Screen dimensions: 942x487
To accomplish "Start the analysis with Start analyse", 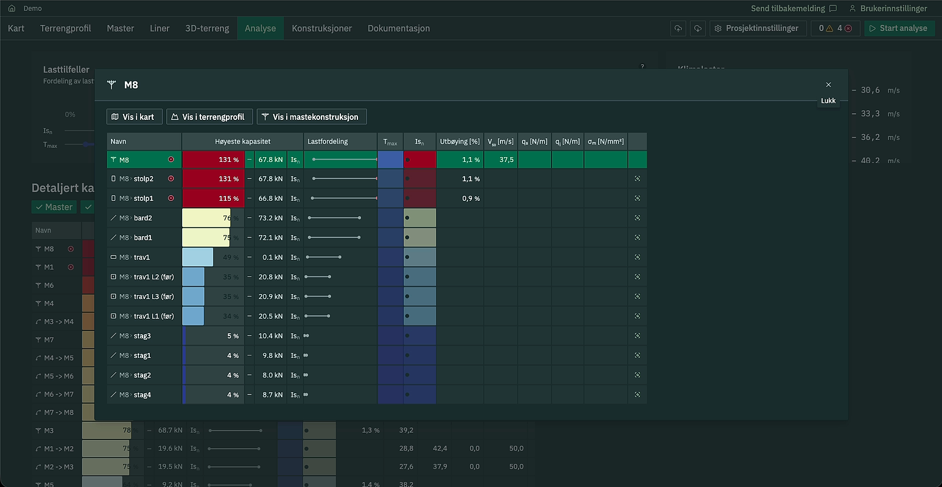I will pos(899,28).
